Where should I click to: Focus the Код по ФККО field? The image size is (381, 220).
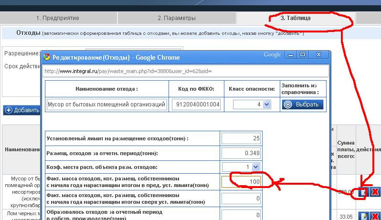point(195,105)
